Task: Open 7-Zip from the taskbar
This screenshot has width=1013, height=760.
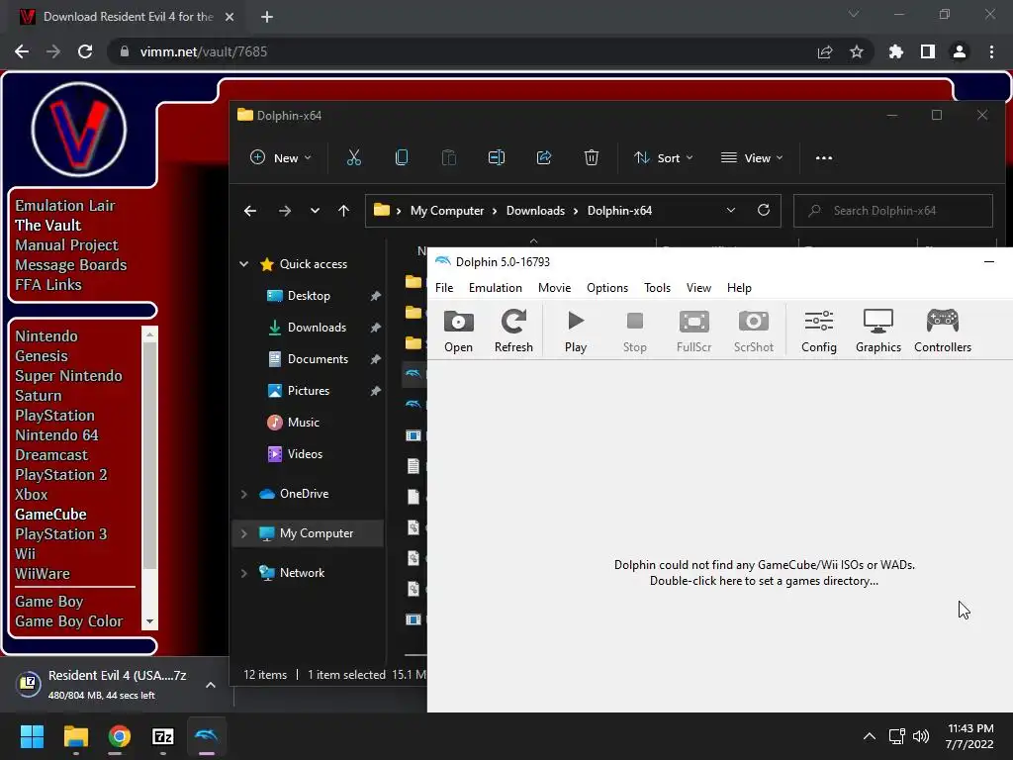Action: [163, 736]
